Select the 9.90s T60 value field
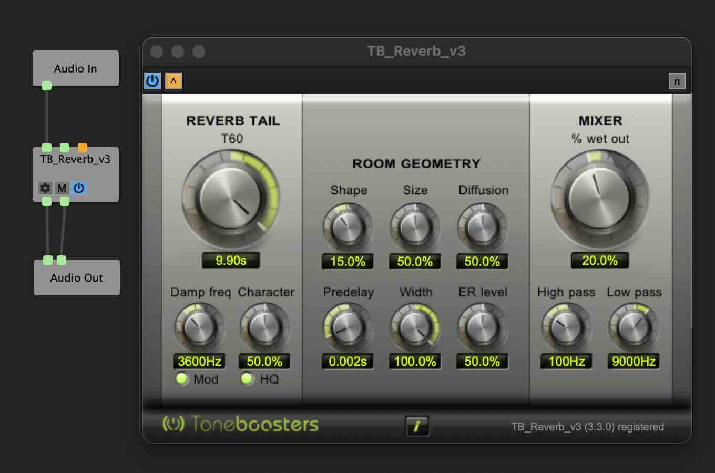The image size is (715, 473). point(231,260)
